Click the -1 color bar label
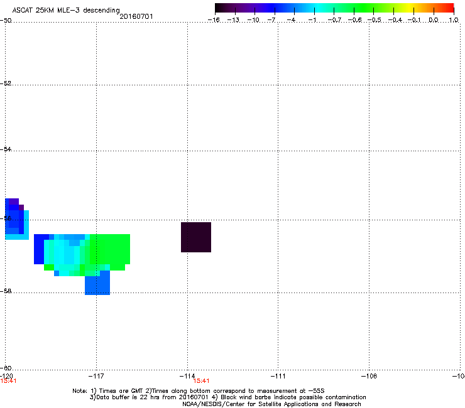The image size is (465, 408). 312,20
